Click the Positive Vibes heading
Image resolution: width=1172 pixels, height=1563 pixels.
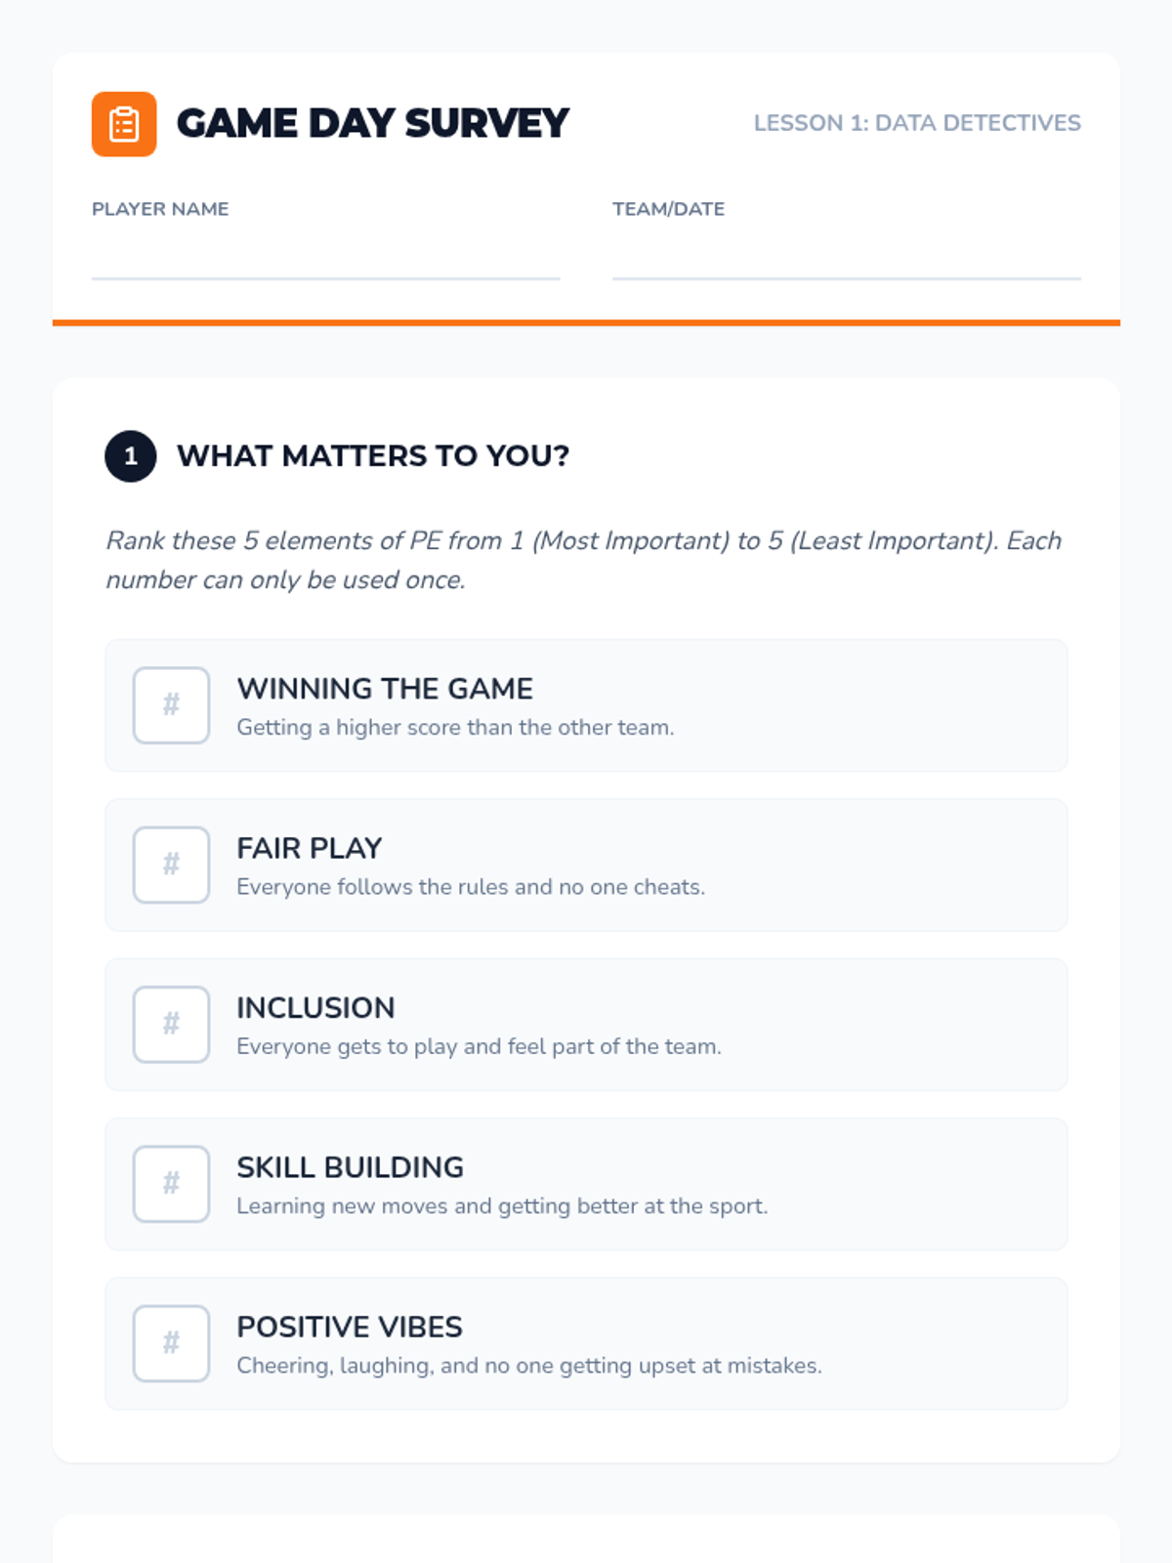click(349, 1327)
